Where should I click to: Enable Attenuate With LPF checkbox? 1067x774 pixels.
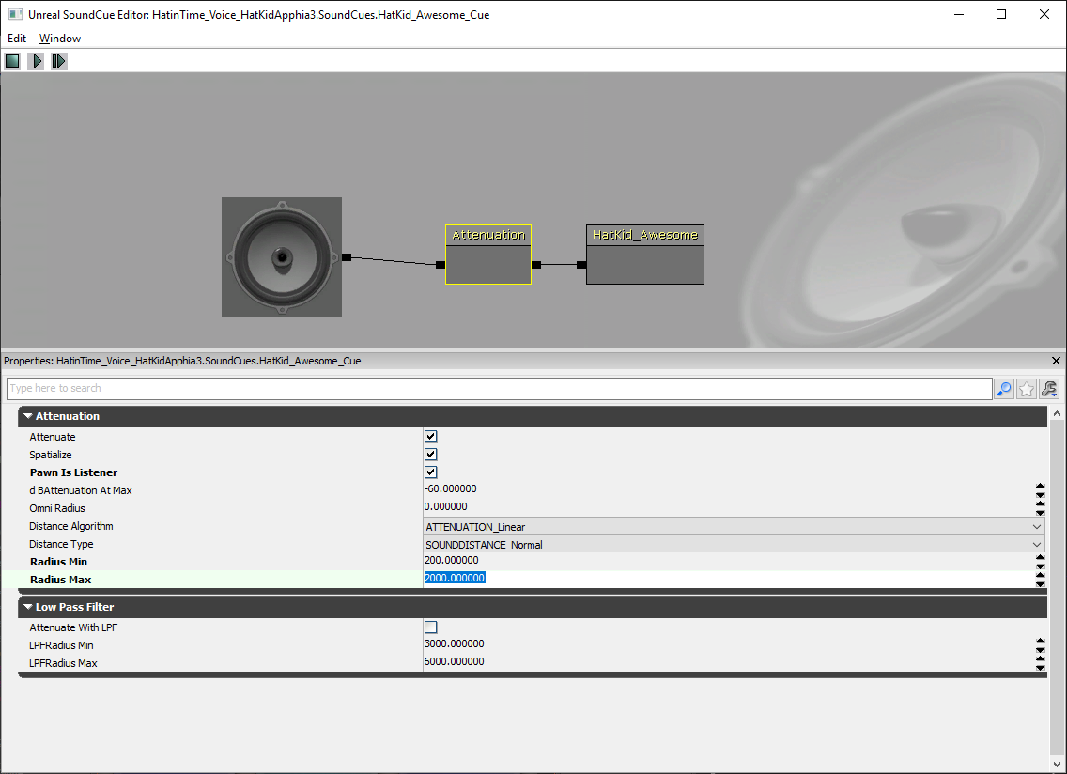click(x=431, y=627)
